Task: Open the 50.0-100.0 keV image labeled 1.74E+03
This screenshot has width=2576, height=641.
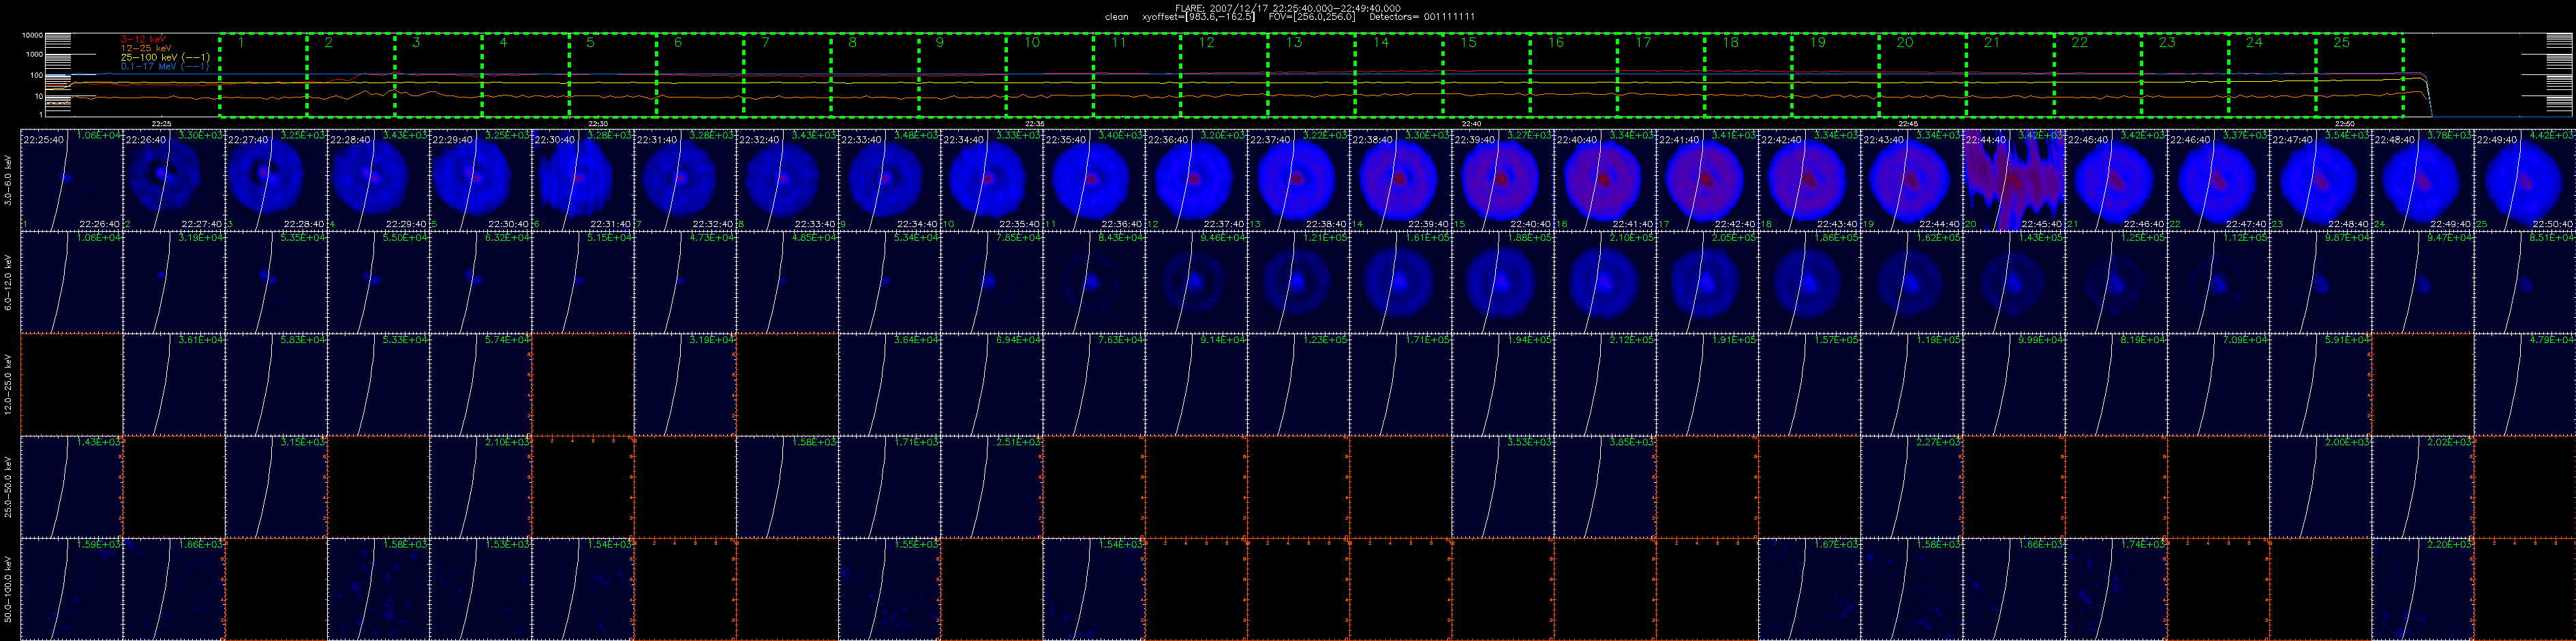Action: 2116,589
